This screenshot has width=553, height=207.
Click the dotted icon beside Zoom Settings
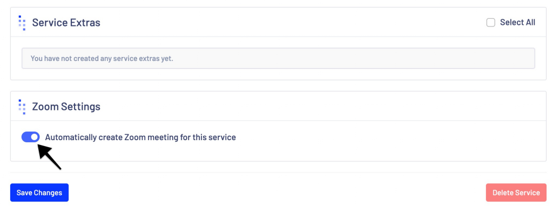pos(22,107)
